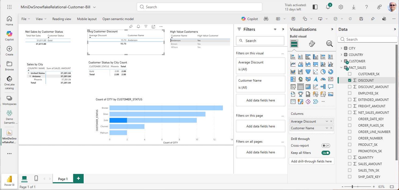Click the Refresh icon in toolbar
The height and width of the screenshot is (190, 399).
tap(350, 19)
